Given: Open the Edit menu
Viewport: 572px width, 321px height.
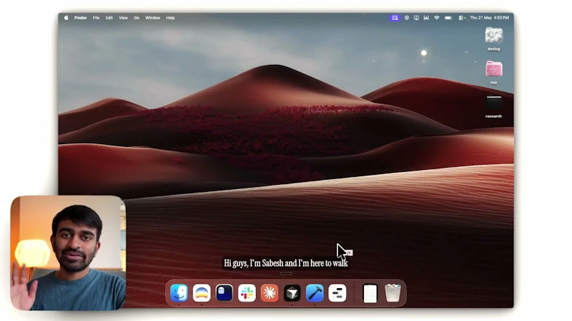Looking at the screenshot, I should point(109,17).
